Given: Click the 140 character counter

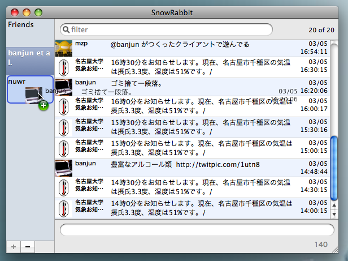Looking at the screenshot, I should [x=321, y=245].
